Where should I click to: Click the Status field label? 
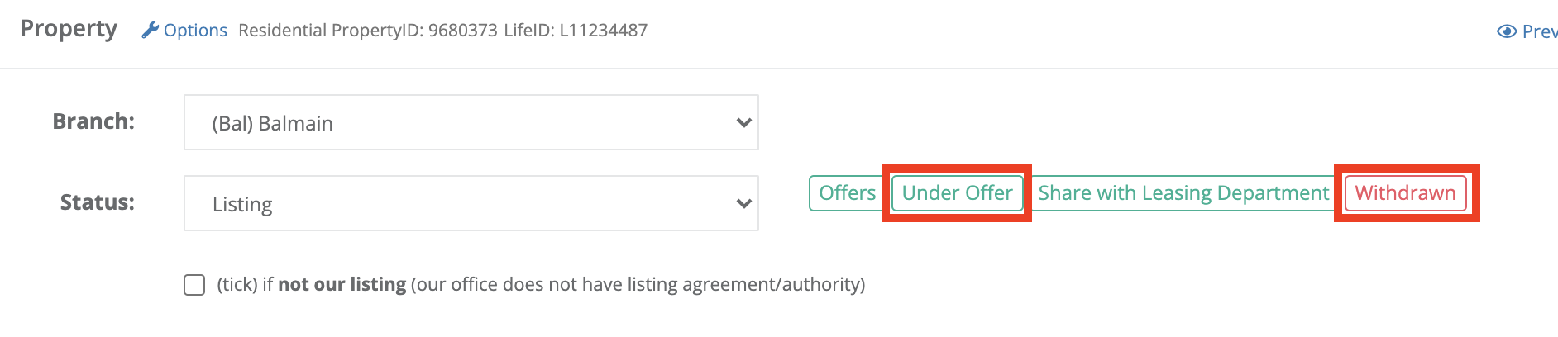coord(97,202)
